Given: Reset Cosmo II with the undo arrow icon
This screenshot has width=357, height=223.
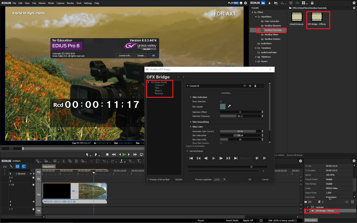Looking at the screenshot, I should 245,86.
